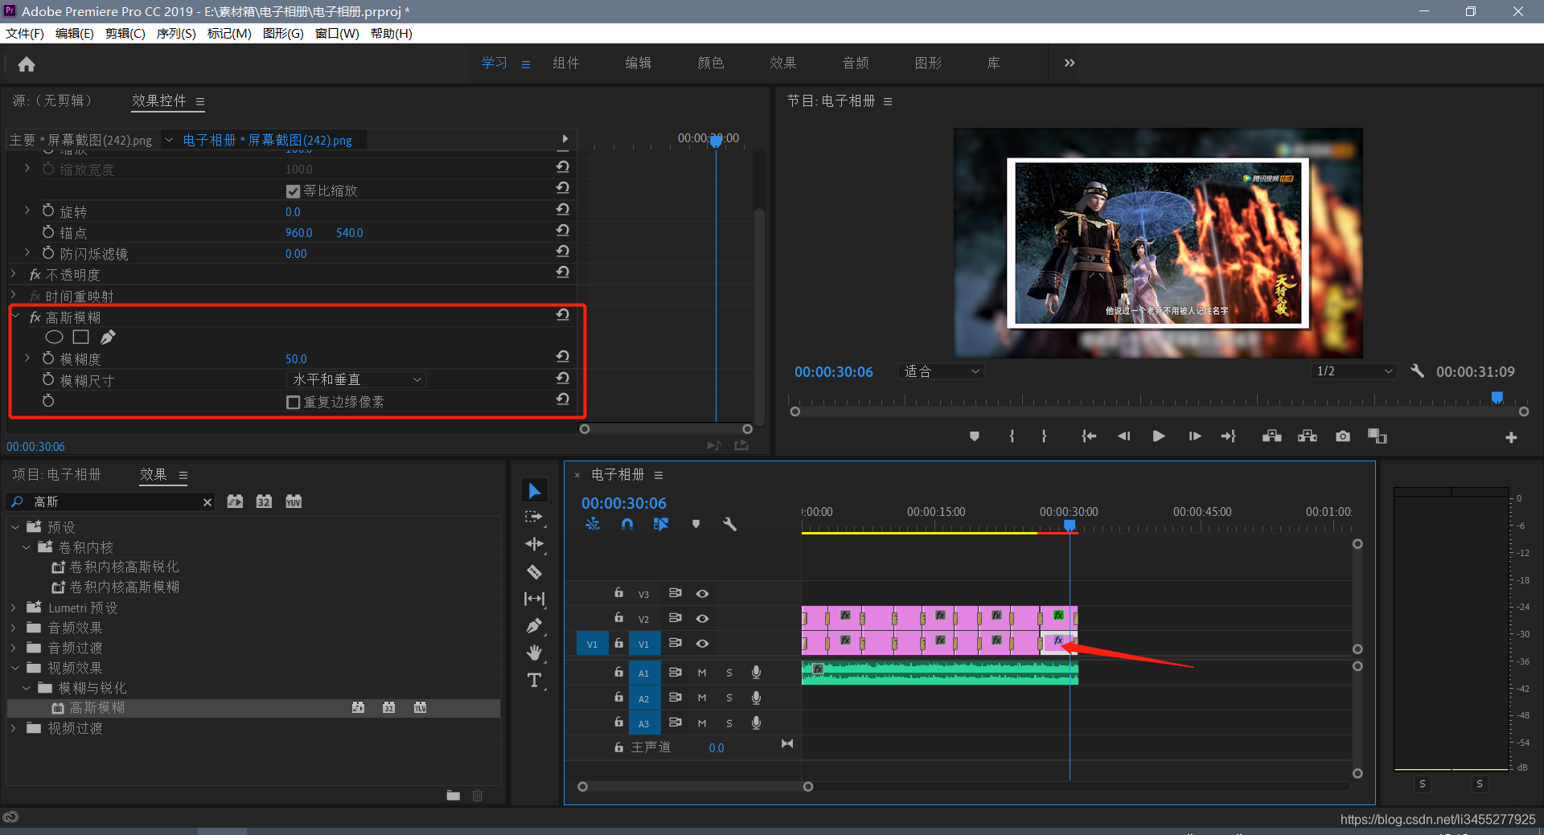The image size is (1544, 835).
Task: Filter effects by accelerated effects
Action: point(235,501)
